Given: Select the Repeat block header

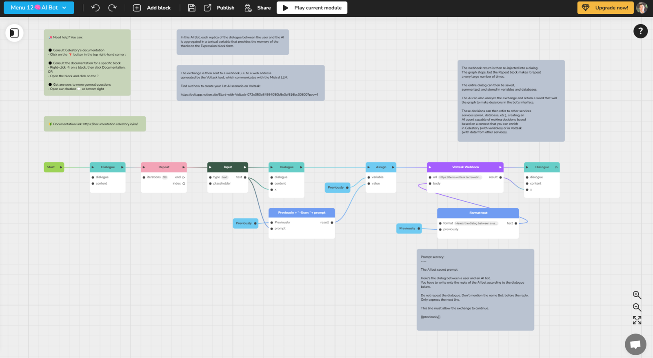Looking at the screenshot, I should [164, 167].
